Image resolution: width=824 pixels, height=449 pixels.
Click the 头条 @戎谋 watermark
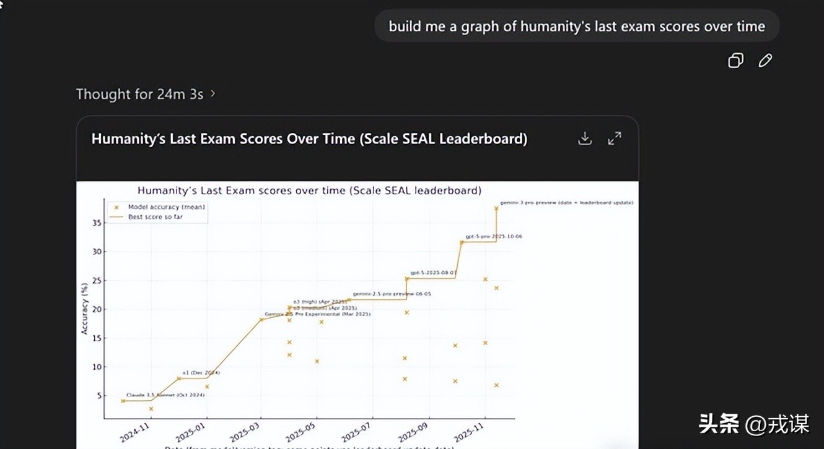tap(753, 424)
